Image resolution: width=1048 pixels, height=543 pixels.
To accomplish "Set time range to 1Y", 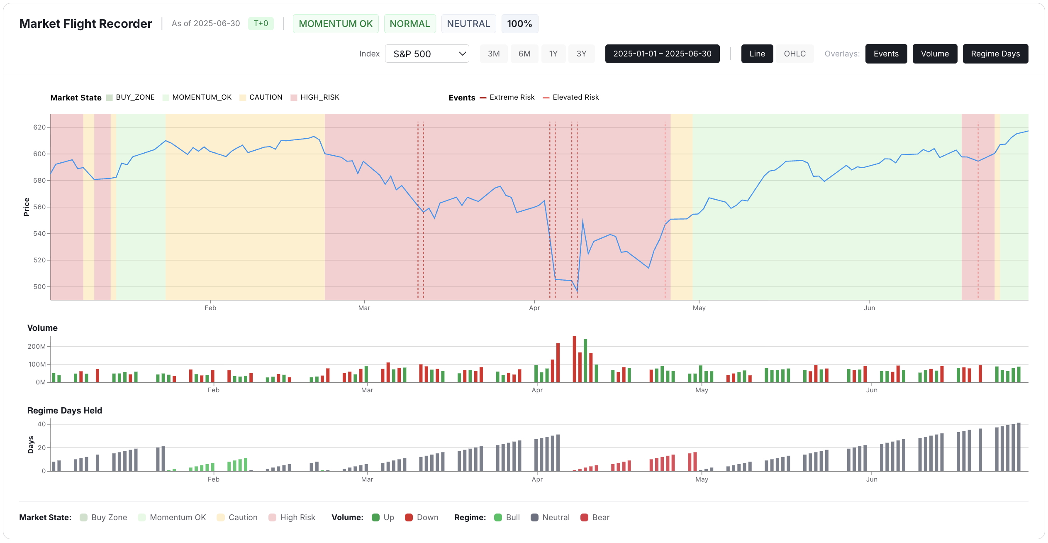I will [x=553, y=54].
